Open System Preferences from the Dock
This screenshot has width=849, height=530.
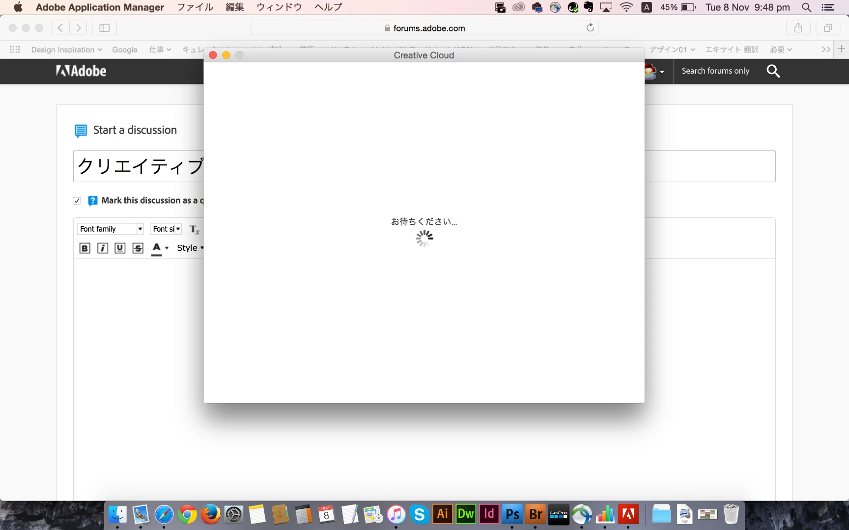coord(234,514)
